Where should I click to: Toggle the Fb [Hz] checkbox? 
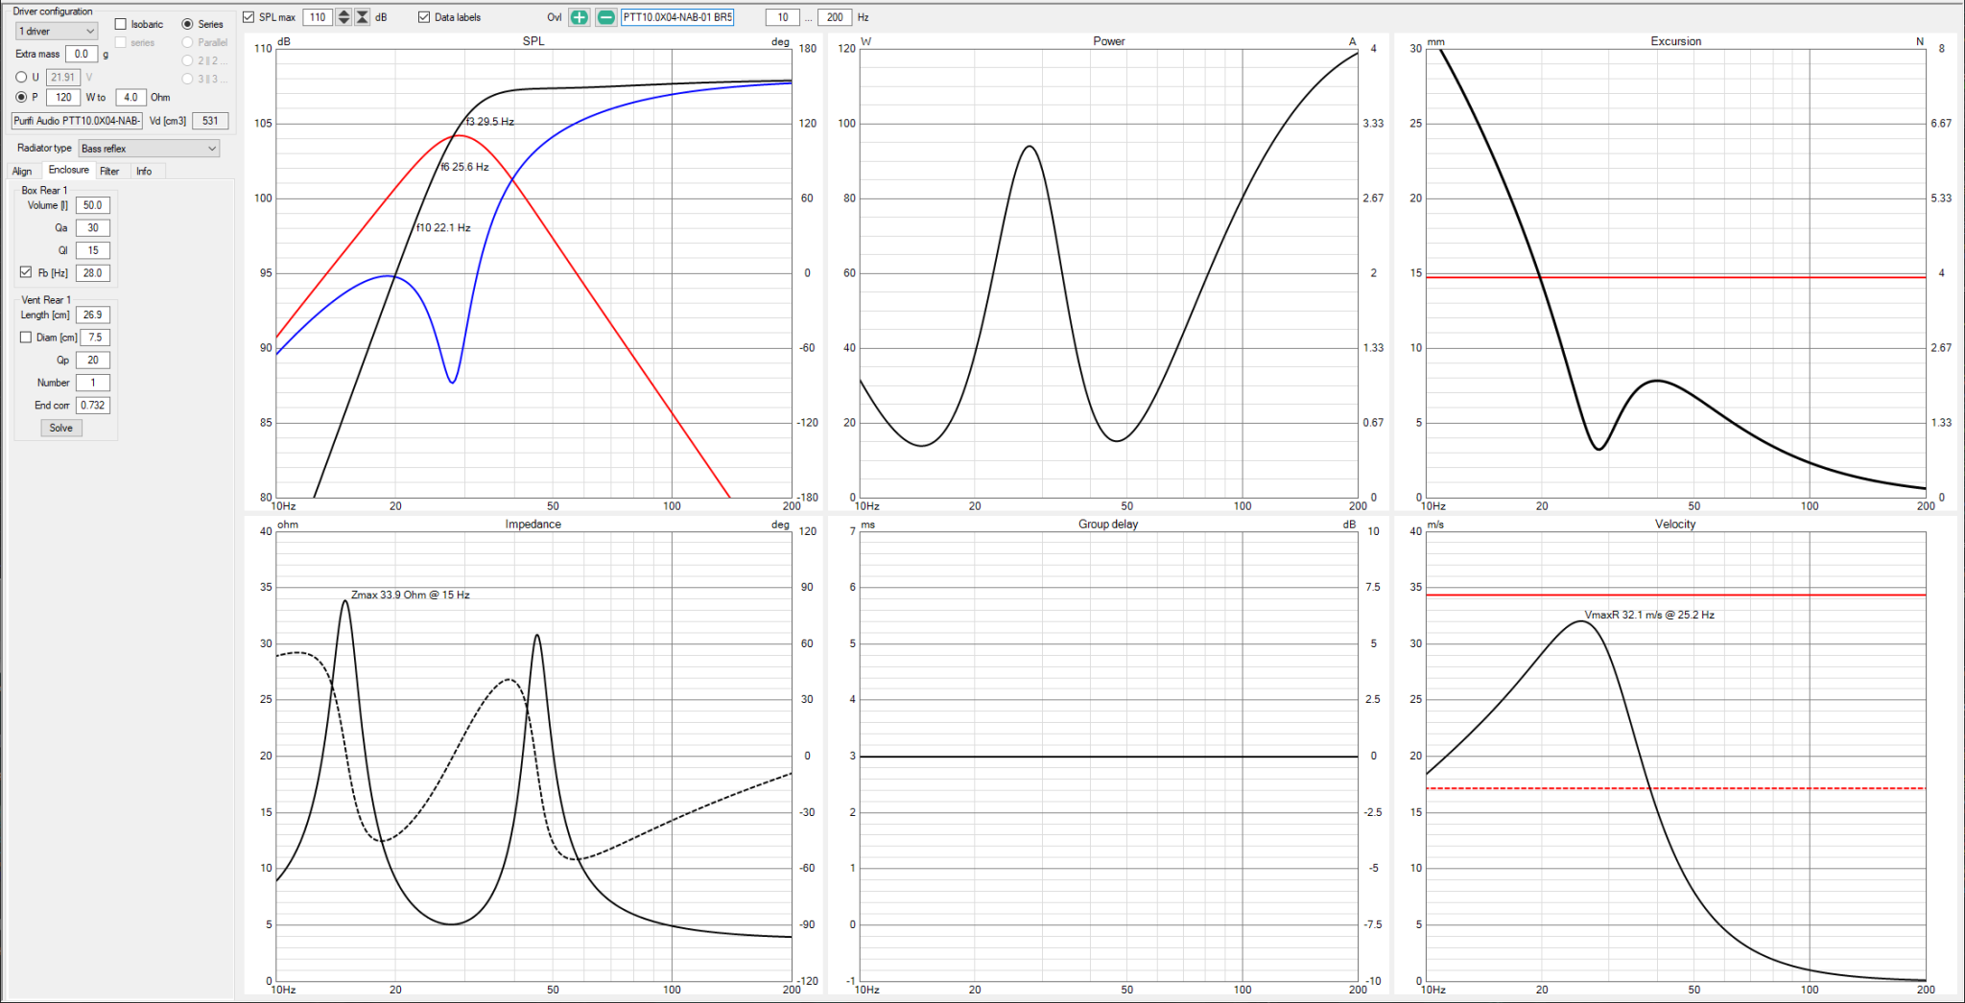pos(26,272)
